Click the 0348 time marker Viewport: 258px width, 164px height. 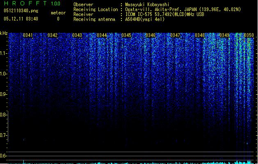click(x=200, y=35)
